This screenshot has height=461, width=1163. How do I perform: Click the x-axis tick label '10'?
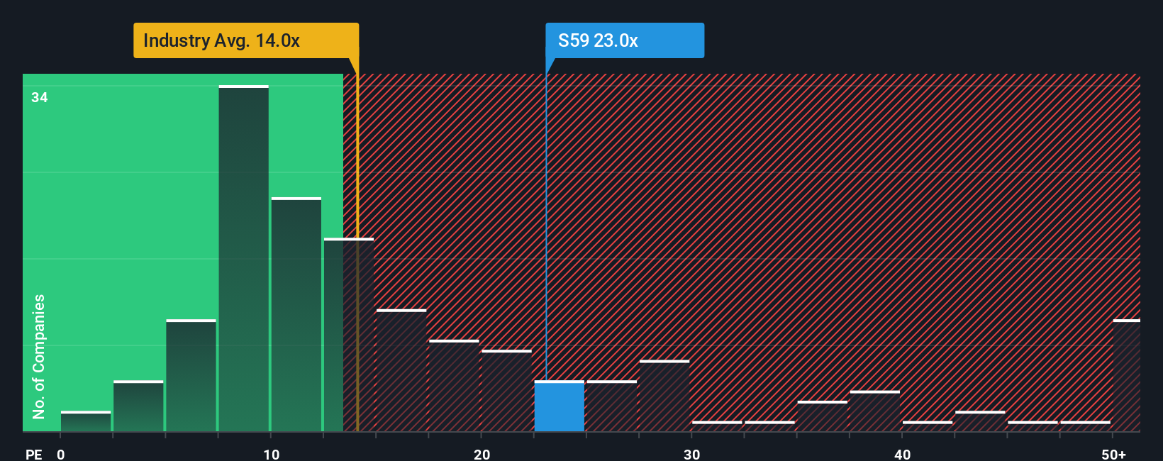pyautogui.click(x=272, y=455)
